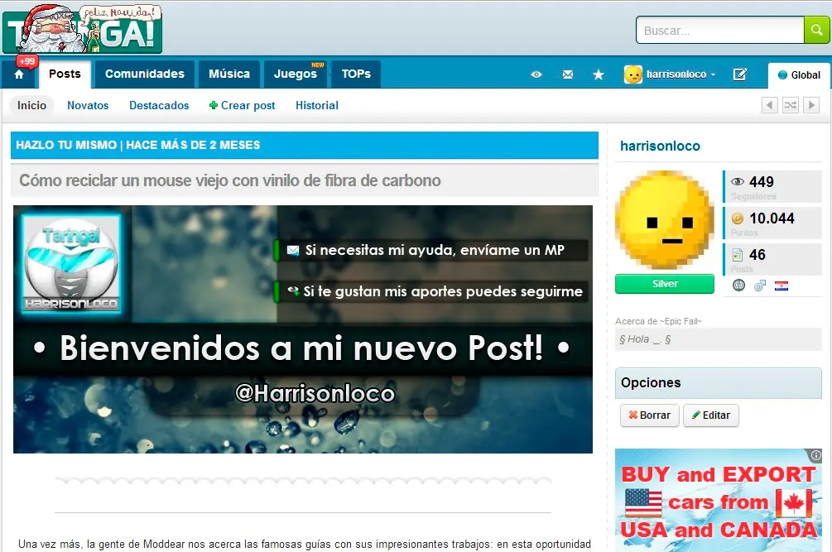Viewport: 832px width, 552px height.
Task: Go to next post with right arrow
Action: pos(810,105)
